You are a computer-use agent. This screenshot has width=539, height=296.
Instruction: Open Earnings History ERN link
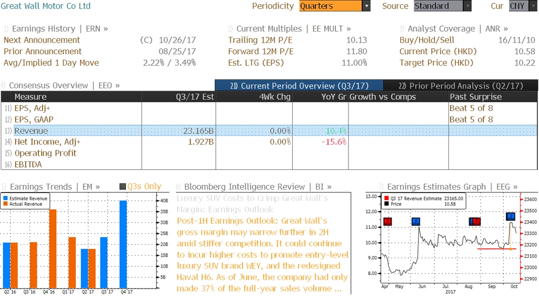60,28
